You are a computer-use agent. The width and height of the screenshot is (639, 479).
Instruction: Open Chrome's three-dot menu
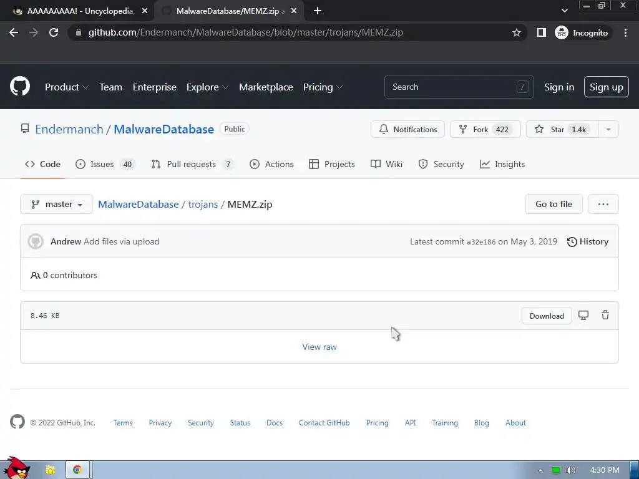pos(625,32)
